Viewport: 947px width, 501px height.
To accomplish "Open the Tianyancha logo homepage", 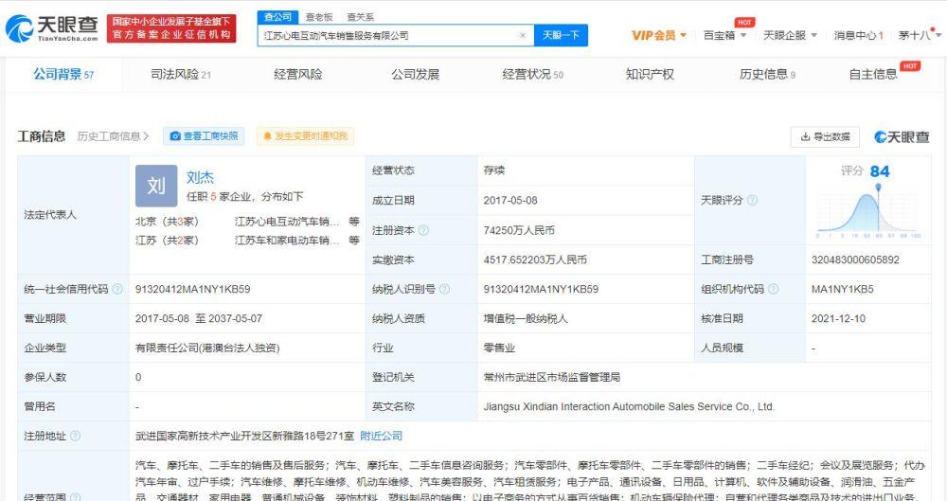I will 52,27.
